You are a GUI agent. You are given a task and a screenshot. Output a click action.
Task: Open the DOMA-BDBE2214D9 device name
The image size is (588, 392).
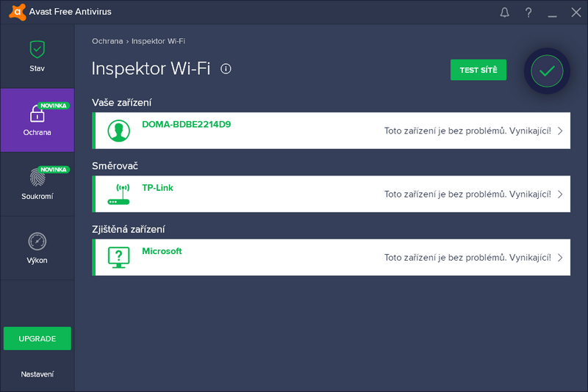(187, 124)
